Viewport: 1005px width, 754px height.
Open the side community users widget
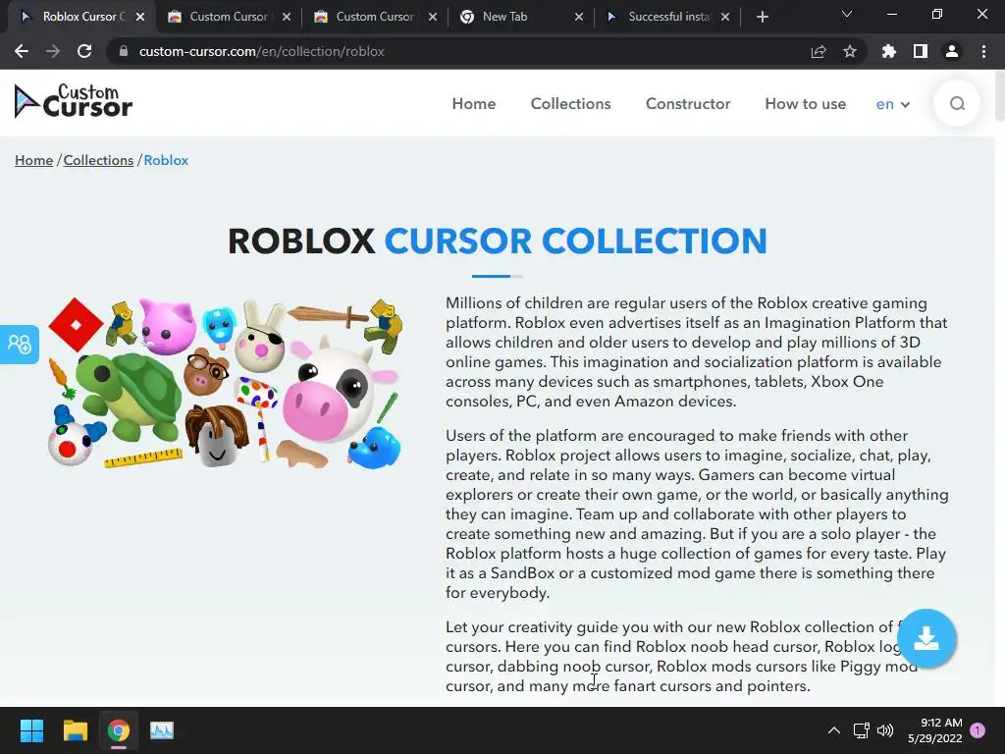(x=20, y=345)
